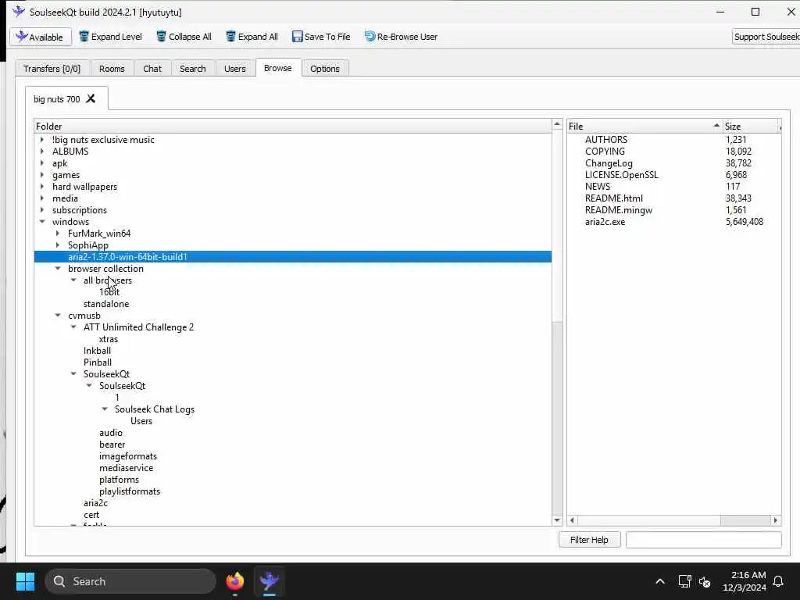800x600 pixels.
Task: Select the Pinball folder
Action: coord(98,362)
